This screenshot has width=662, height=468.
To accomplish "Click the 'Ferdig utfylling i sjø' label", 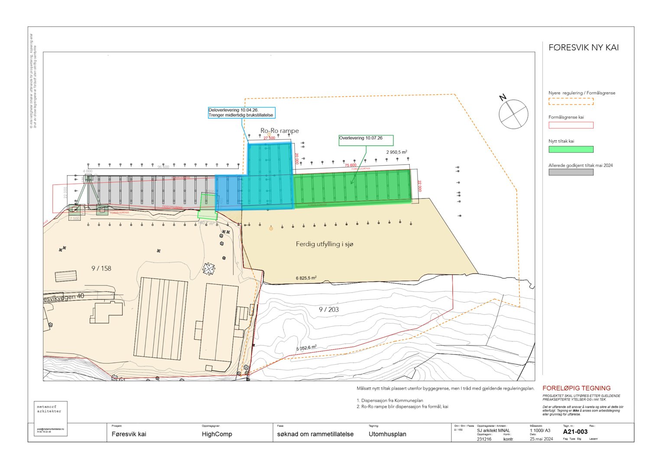I will click(325, 244).
